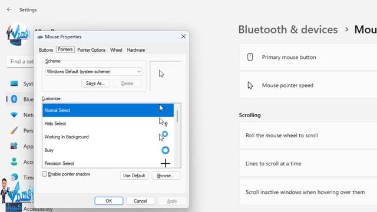Switch to the Pointer Options tab

(x=91, y=50)
